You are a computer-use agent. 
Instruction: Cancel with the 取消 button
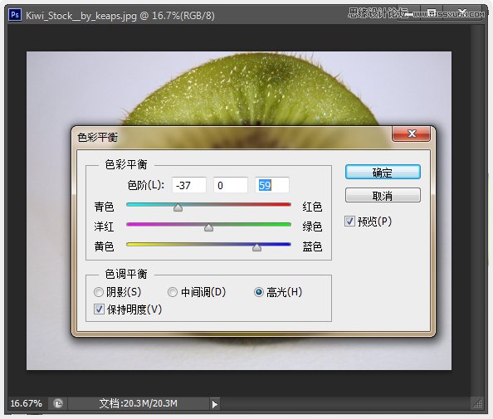click(x=383, y=196)
